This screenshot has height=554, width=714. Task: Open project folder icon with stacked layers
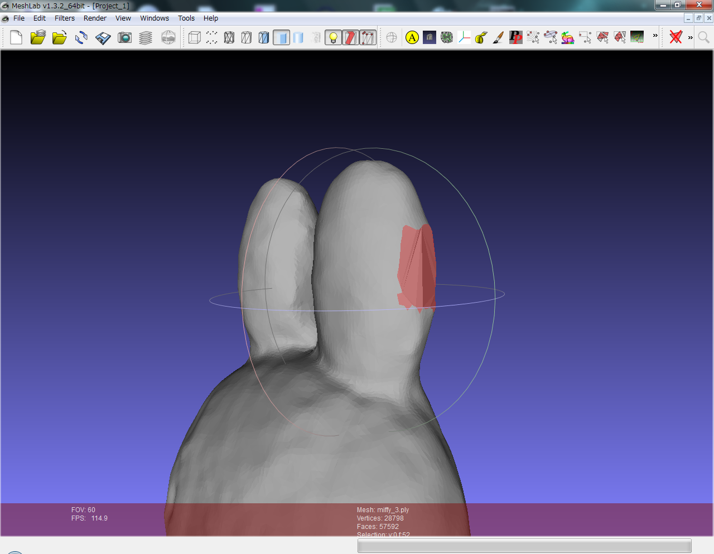click(x=38, y=37)
